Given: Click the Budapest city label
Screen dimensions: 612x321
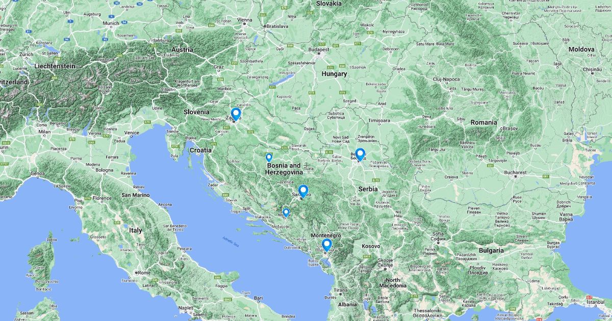Looking at the screenshot, I should point(320,50).
